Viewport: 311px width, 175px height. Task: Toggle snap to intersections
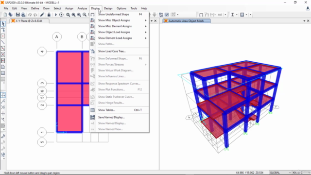pyautogui.click(x=3, y=107)
